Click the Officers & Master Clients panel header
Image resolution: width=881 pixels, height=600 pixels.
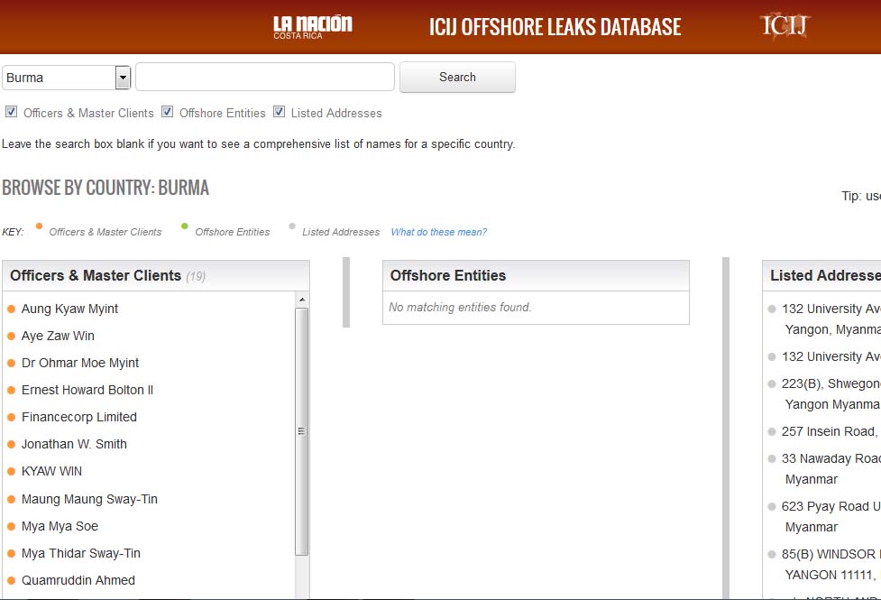coord(156,275)
